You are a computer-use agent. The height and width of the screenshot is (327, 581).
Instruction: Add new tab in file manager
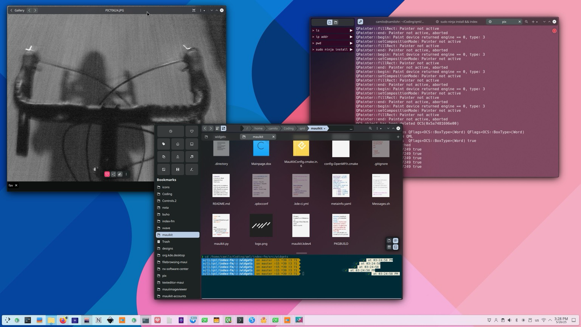click(398, 137)
